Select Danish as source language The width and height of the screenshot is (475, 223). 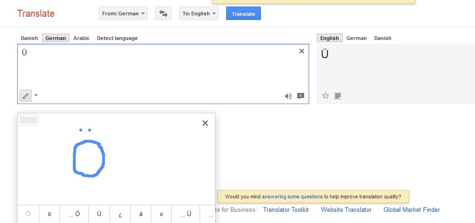click(29, 38)
